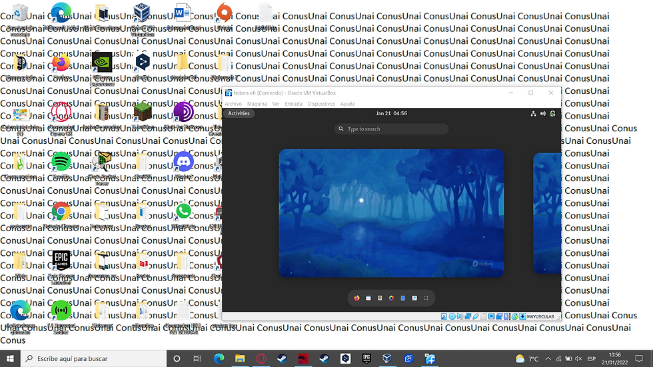The image size is (653, 367).
Task: Click the VirtualBox mouse integration globe icon
Action: coord(514,316)
